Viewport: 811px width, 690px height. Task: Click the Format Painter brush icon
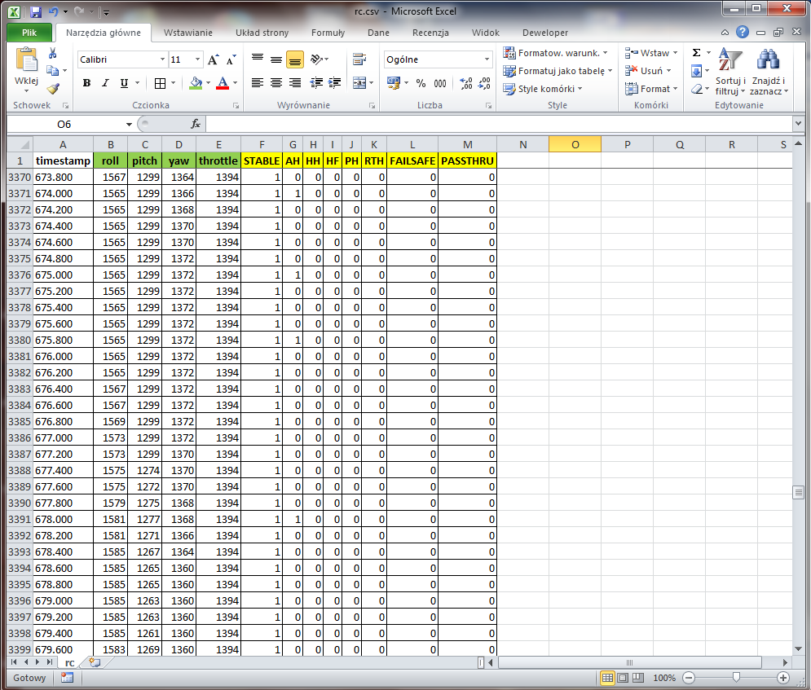[53, 89]
